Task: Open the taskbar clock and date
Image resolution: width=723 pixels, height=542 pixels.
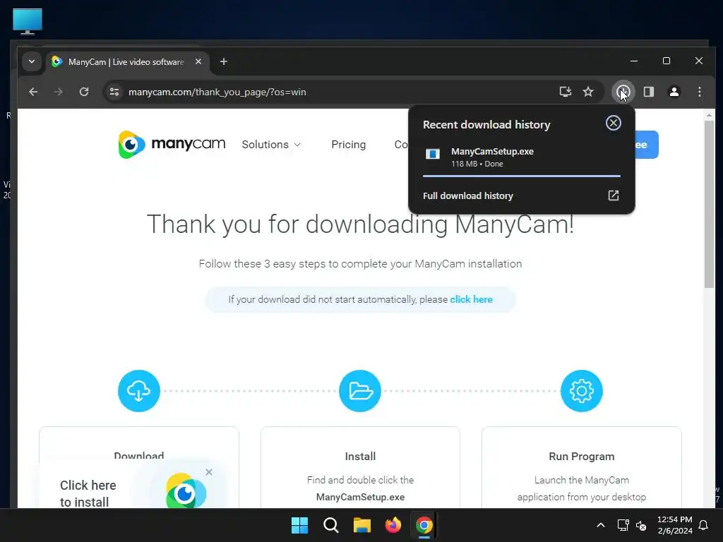Action: pos(674,525)
